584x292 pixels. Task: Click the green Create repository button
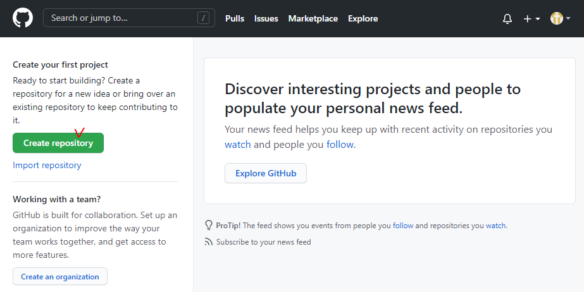(58, 143)
